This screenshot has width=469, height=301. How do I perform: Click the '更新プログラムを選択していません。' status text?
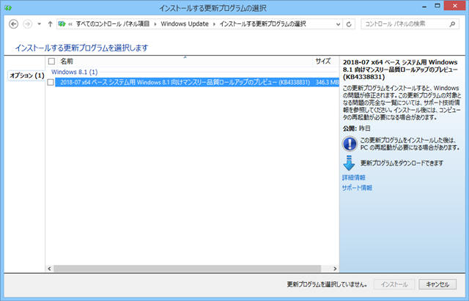tap(327, 284)
